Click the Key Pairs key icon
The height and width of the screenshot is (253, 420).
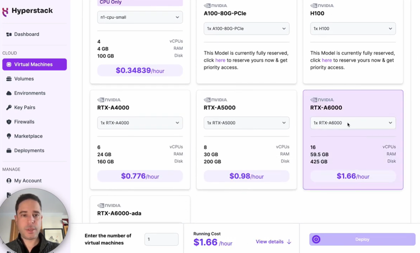point(9,108)
